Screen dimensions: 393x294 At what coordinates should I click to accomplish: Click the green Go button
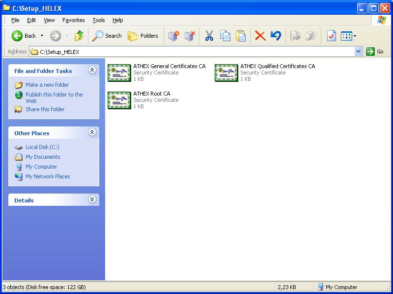coord(375,52)
